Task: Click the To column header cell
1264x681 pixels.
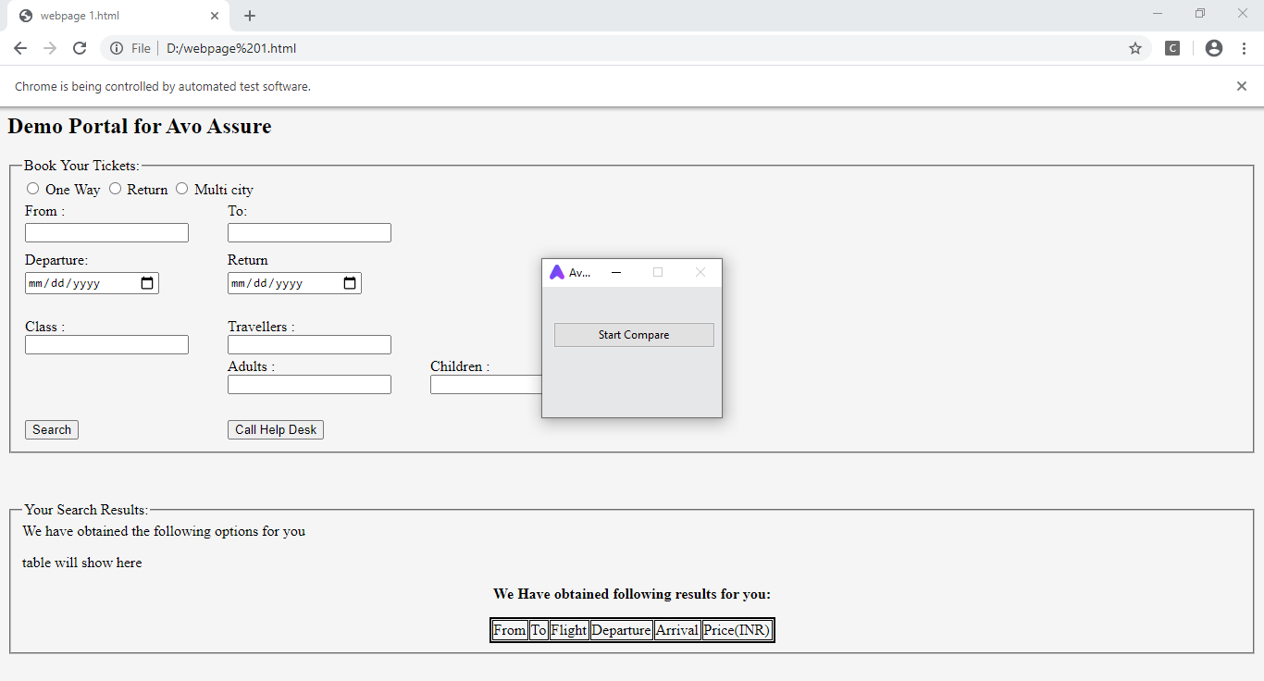Action: coord(539,630)
